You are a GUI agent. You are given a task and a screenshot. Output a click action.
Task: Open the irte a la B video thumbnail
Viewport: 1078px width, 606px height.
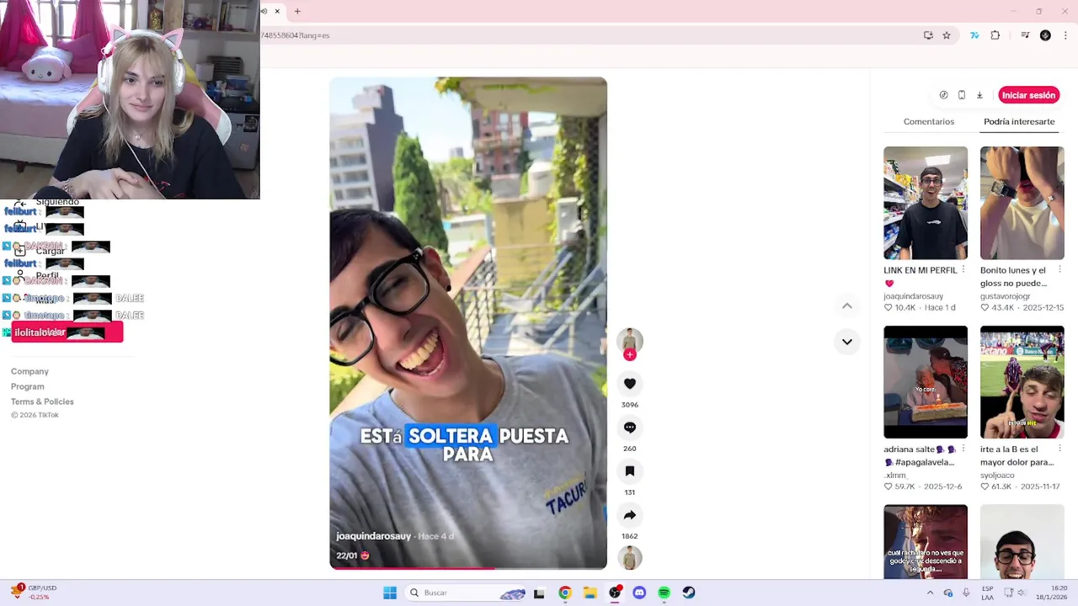(x=1022, y=382)
